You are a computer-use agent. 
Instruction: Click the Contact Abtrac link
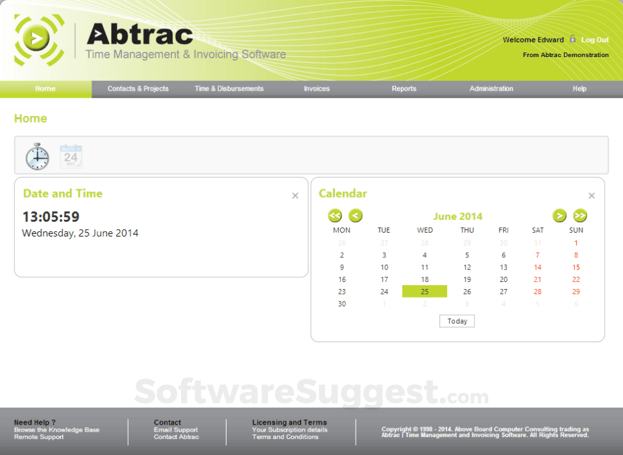click(x=177, y=437)
